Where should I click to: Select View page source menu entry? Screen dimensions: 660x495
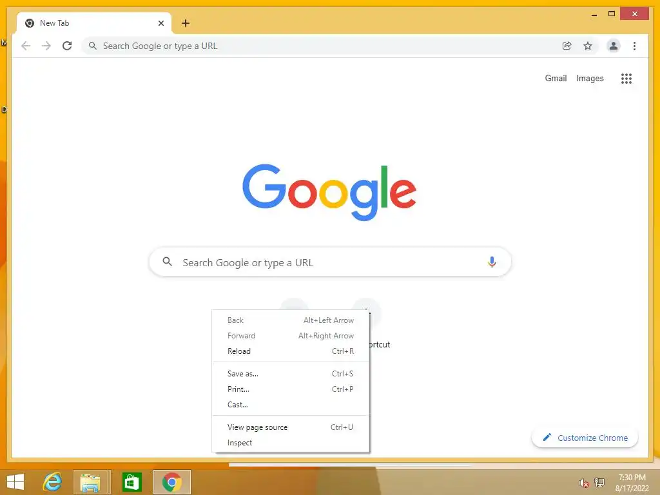coord(291,427)
